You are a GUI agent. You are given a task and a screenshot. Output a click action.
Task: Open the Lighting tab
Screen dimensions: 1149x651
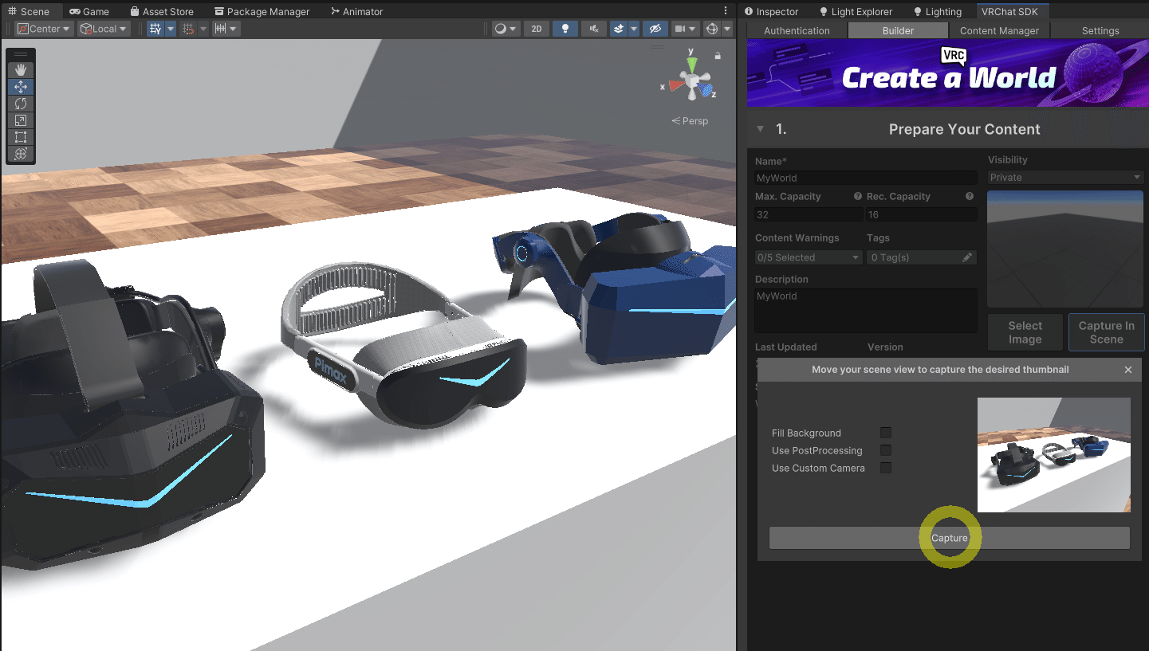pyautogui.click(x=938, y=12)
